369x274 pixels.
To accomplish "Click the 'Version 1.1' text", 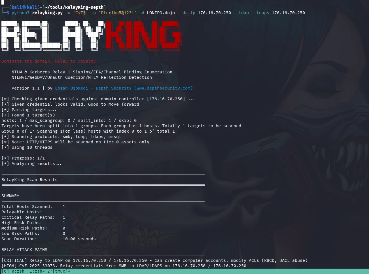I will (26, 88).
